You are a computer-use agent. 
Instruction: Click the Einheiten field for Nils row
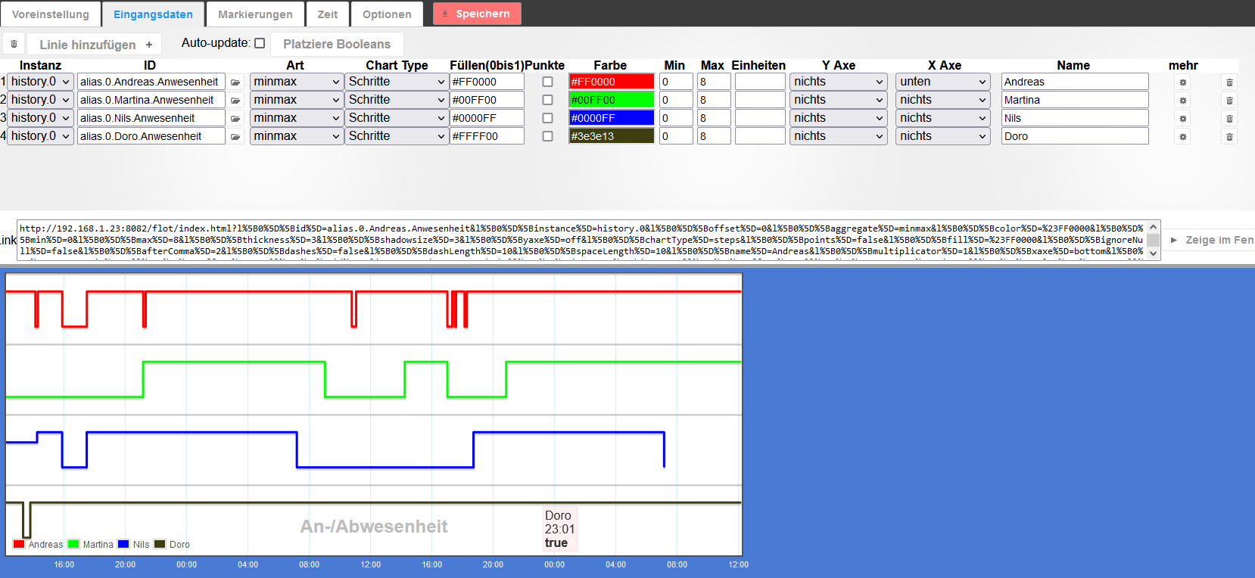(760, 118)
